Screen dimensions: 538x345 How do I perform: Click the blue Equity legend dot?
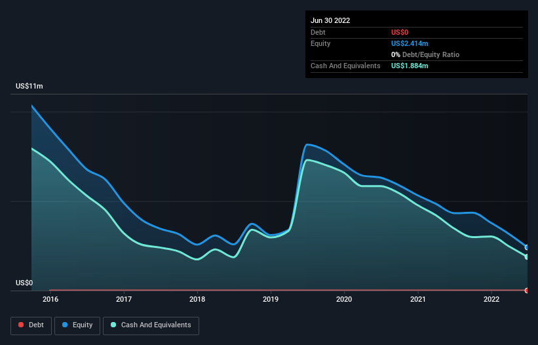click(x=65, y=325)
